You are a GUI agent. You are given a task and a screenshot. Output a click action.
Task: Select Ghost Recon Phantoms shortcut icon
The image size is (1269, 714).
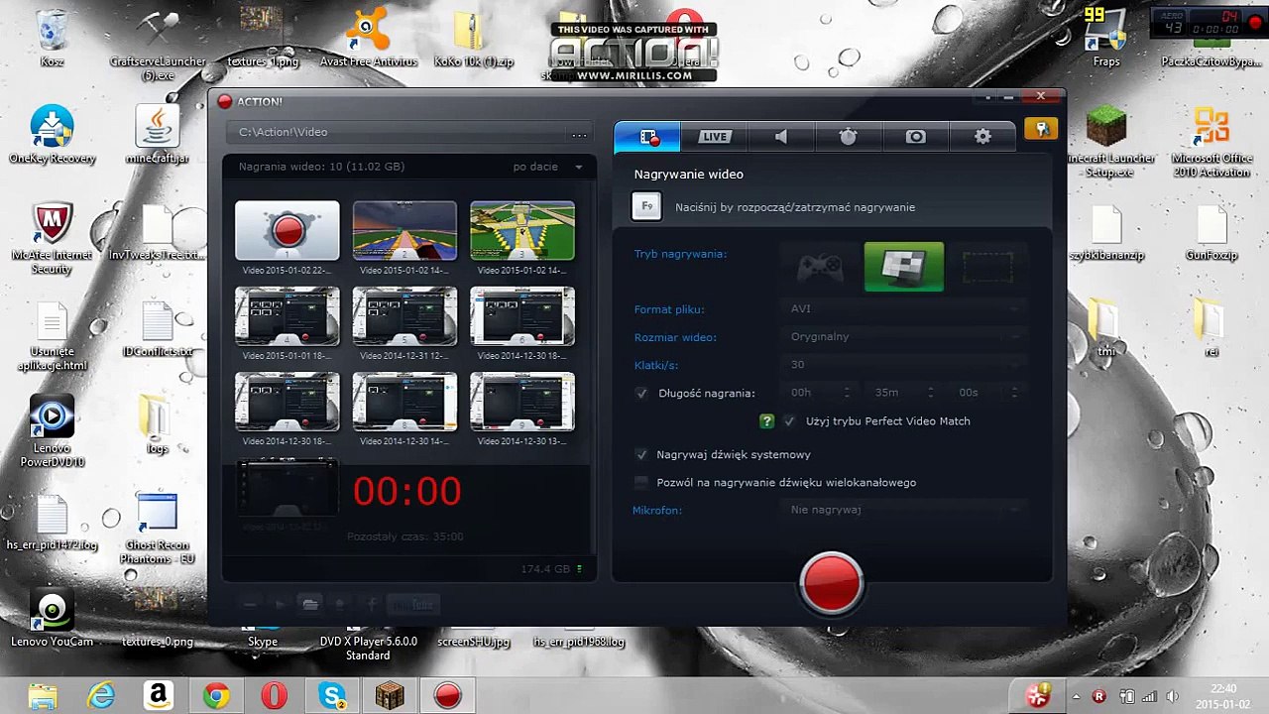pyautogui.click(x=158, y=529)
